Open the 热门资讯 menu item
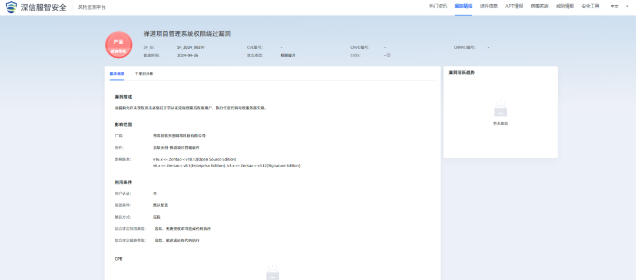Screen dimensions: 636x280 click(x=438, y=6)
